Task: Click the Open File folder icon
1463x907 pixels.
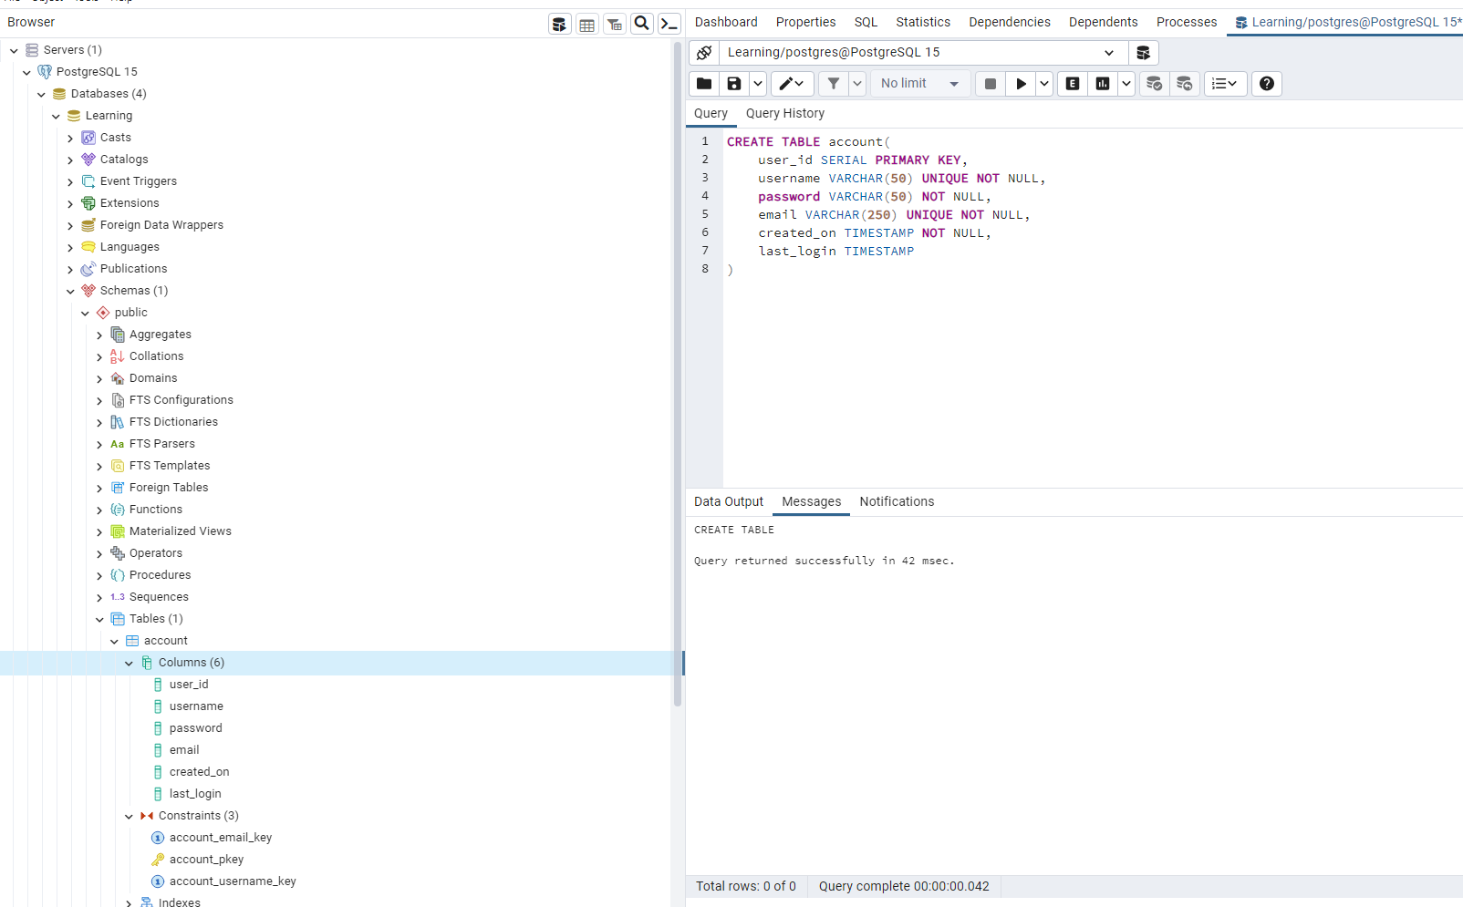Action: point(704,84)
